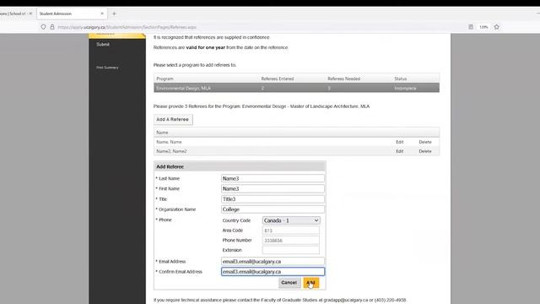Click the Last Name field
Viewport: 540px width, 304px height.
coord(273,178)
